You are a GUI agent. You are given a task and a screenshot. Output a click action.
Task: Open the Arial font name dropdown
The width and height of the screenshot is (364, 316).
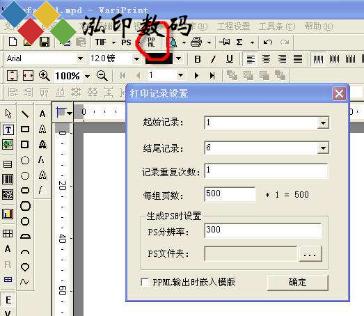pos(80,58)
